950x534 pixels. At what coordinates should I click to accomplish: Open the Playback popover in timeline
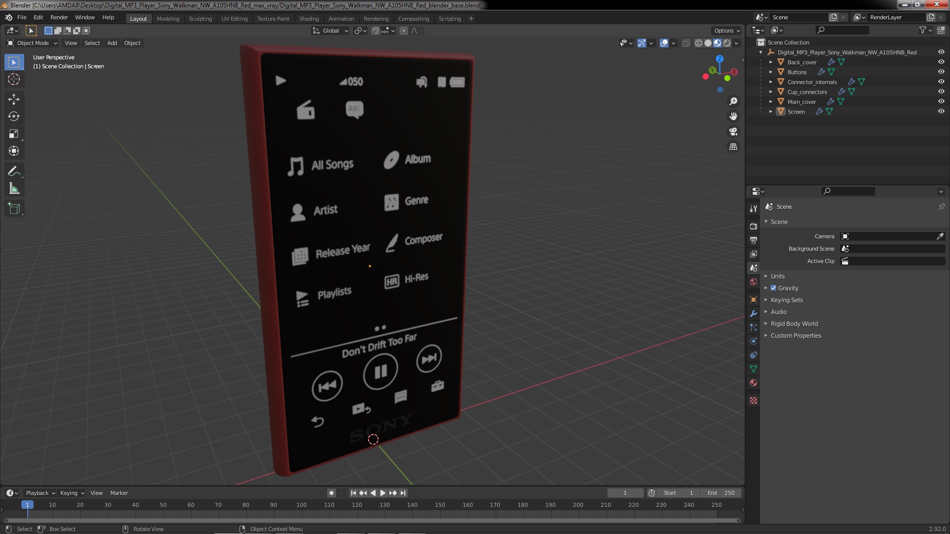pyautogui.click(x=40, y=493)
